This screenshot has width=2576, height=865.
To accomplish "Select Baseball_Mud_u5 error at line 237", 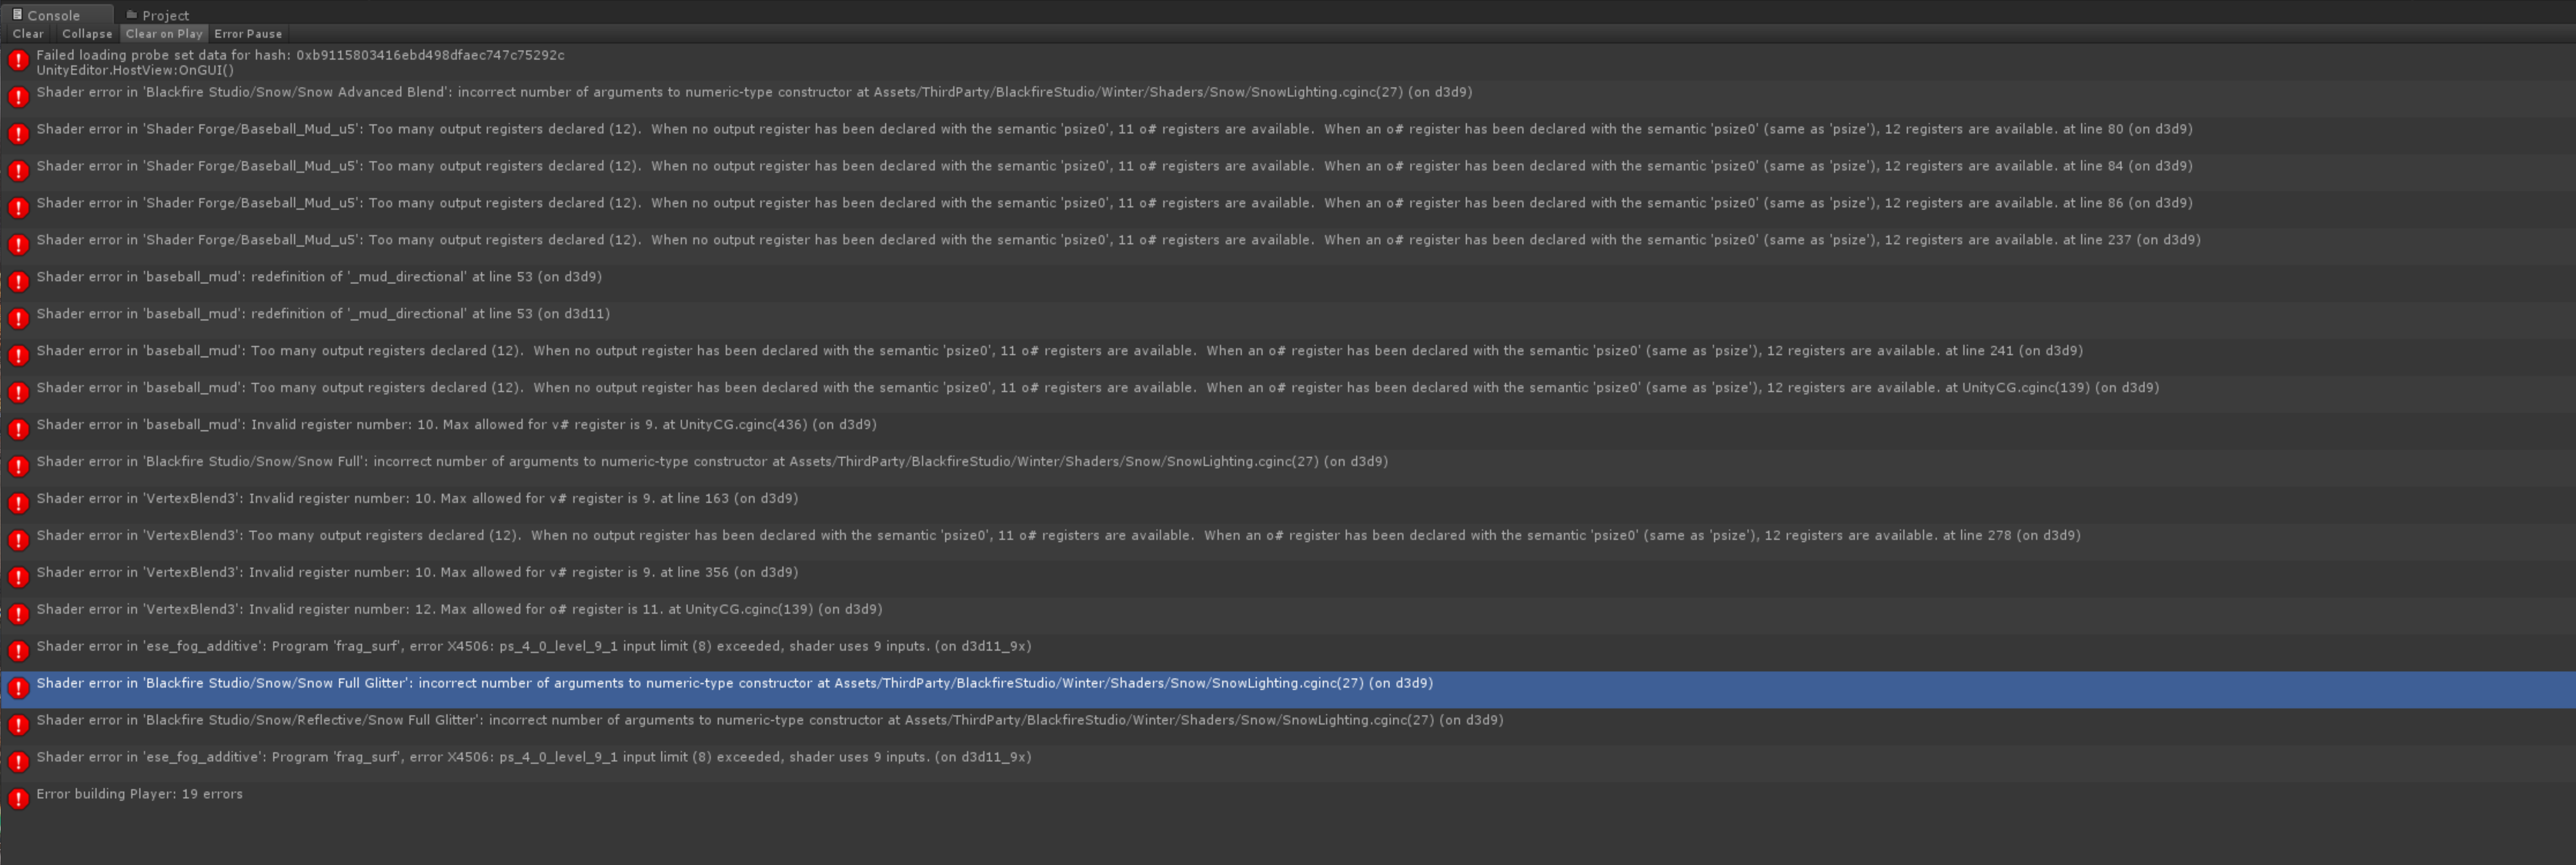I will (1118, 240).
